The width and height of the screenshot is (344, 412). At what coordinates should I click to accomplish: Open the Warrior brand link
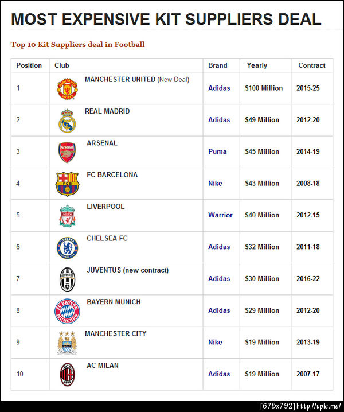coord(220,215)
